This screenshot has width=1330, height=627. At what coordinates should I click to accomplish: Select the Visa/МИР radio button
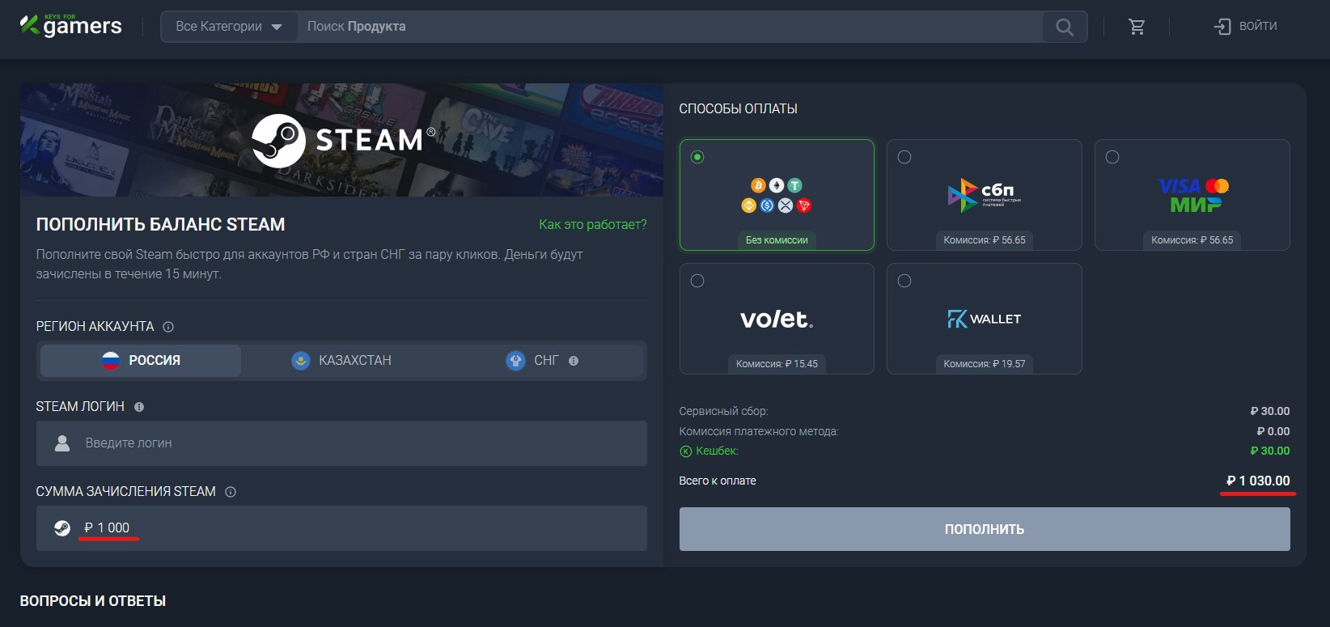(1112, 157)
